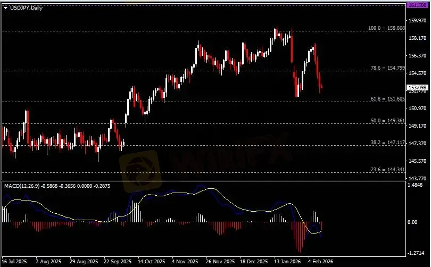The width and height of the screenshot is (431, 267).
Task: Select the 100.0 = 158.868 Fibonacci label
Action: pos(386,28)
